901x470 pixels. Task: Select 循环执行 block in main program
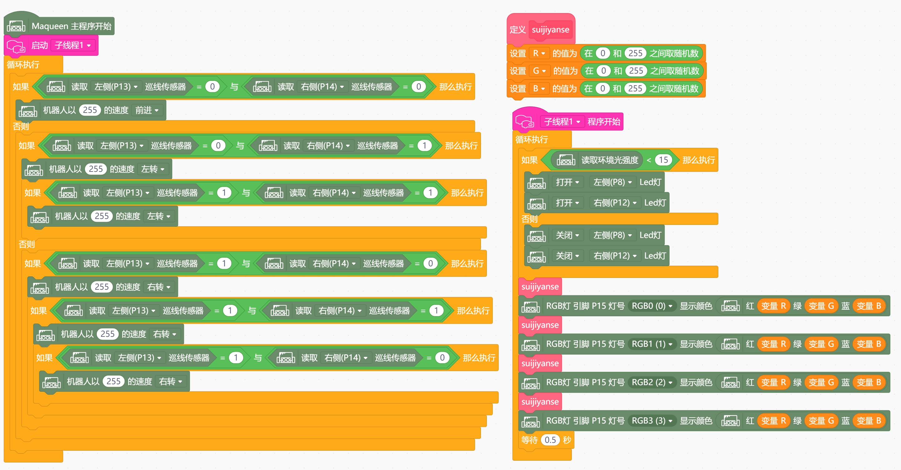tap(23, 65)
